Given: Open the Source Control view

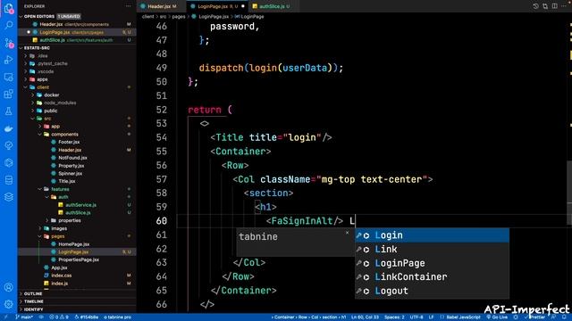Looking at the screenshot, I should tap(8, 43).
